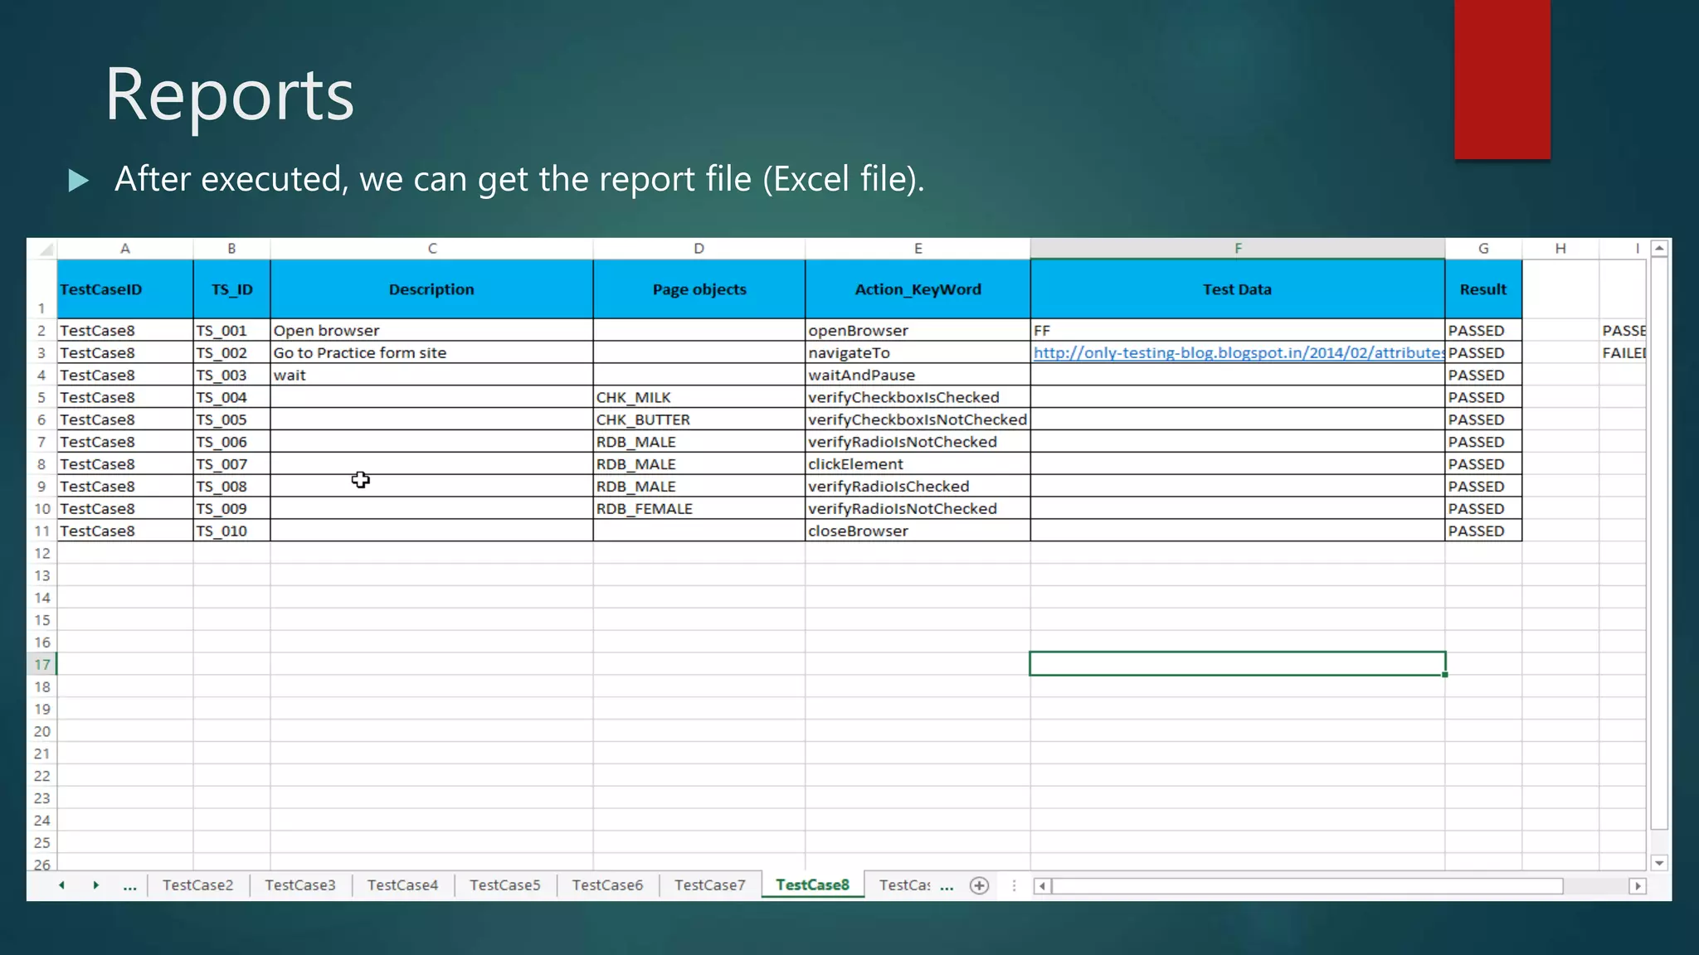The image size is (1699, 955).
Task: Select the clickElement keyword cell
Action: [x=918, y=464]
